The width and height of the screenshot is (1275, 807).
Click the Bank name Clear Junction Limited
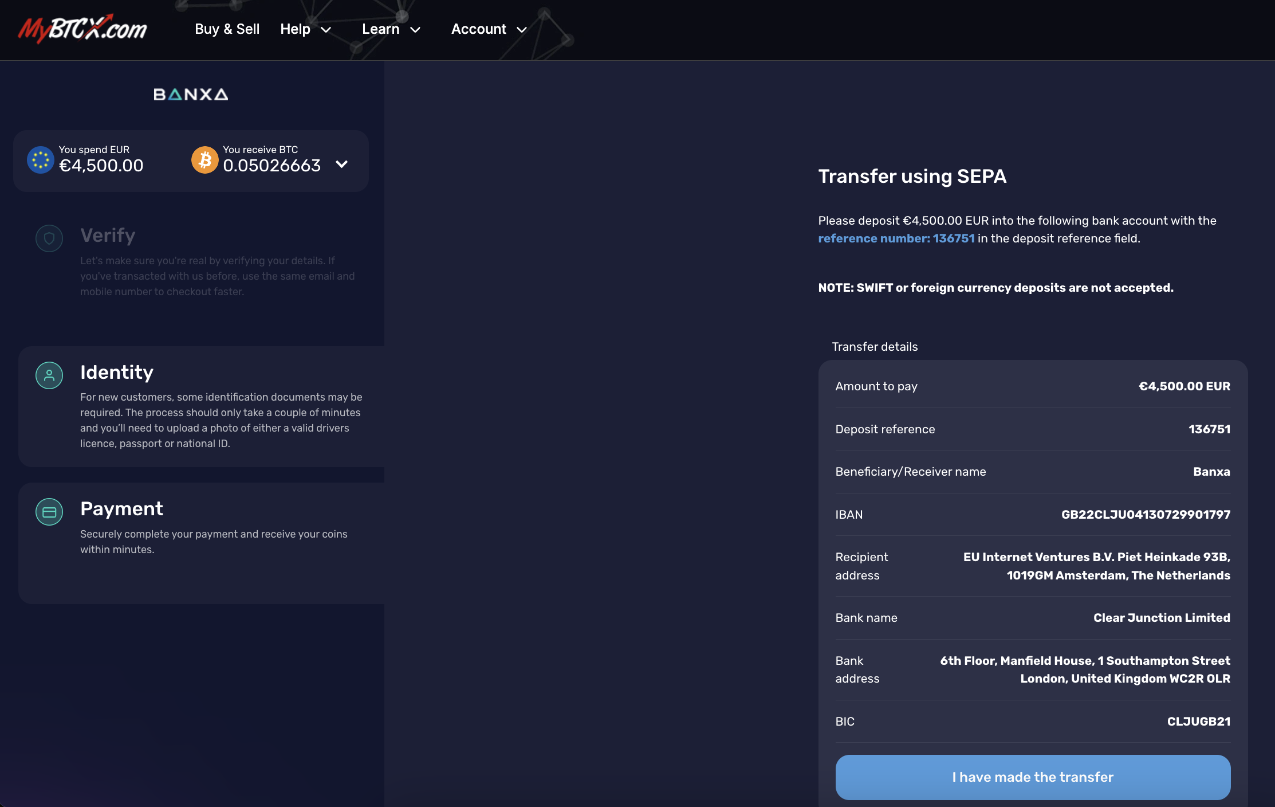1162,618
